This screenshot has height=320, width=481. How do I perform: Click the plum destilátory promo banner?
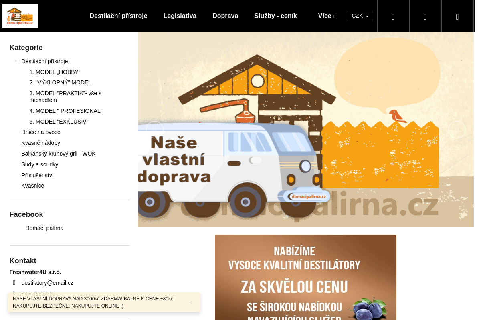[306, 277]
